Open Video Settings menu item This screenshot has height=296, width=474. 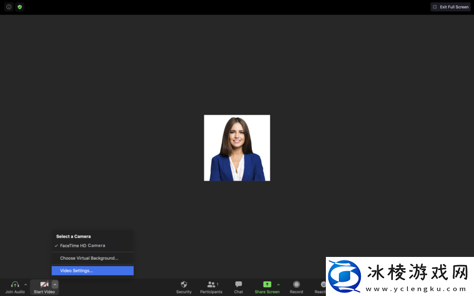pos(76,271)
